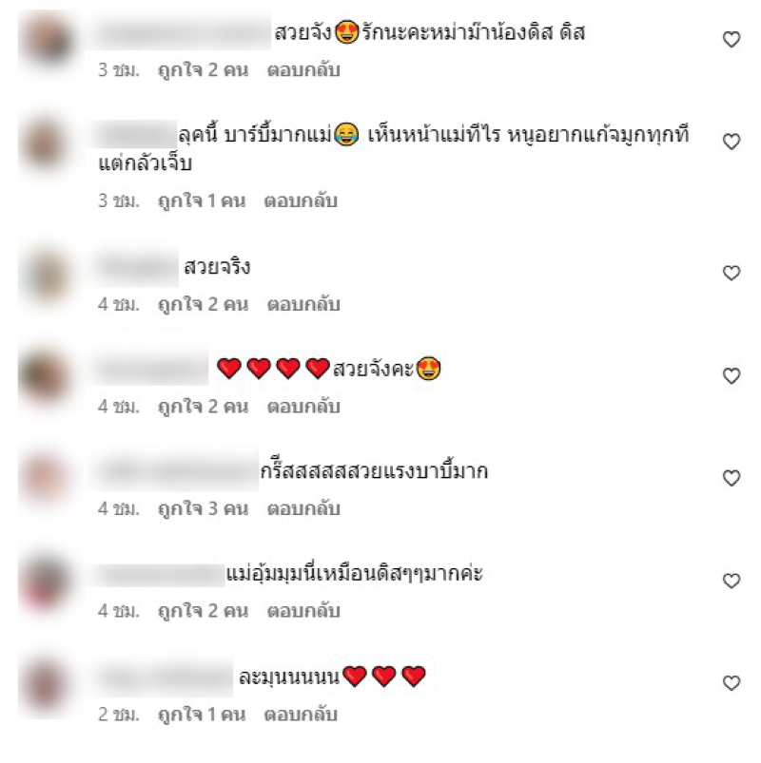
Task: Like the แม่อุ้มมุมนี้เหมือนดิสๆๆมากค่ะ comment
Action: pyautogui.click(x=731, y=581)
